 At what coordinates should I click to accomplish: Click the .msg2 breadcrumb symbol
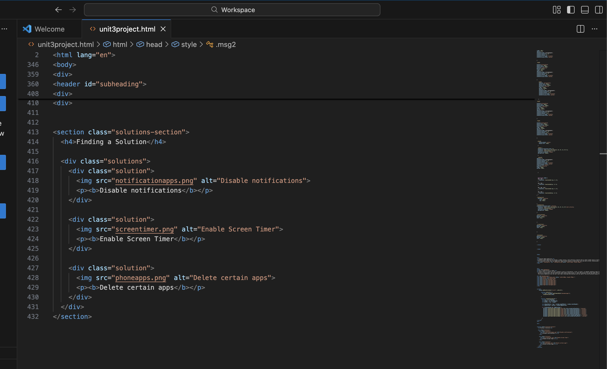pos(225,45)
